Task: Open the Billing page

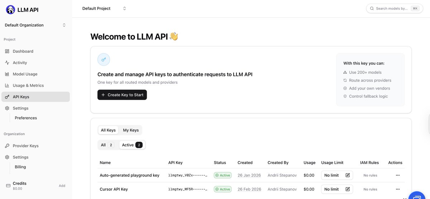Action: click(x=20, y=167)
